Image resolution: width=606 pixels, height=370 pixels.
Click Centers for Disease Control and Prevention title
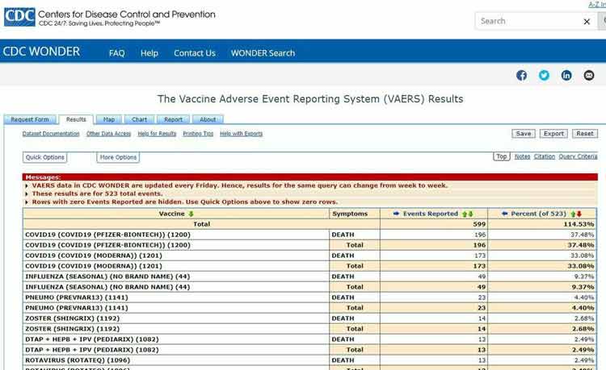point(126,15)
